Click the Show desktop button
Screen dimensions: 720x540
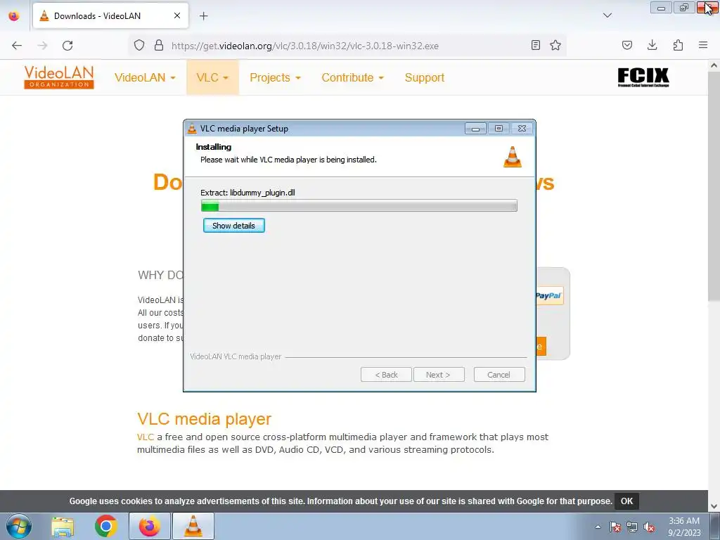tap(715, 526)
